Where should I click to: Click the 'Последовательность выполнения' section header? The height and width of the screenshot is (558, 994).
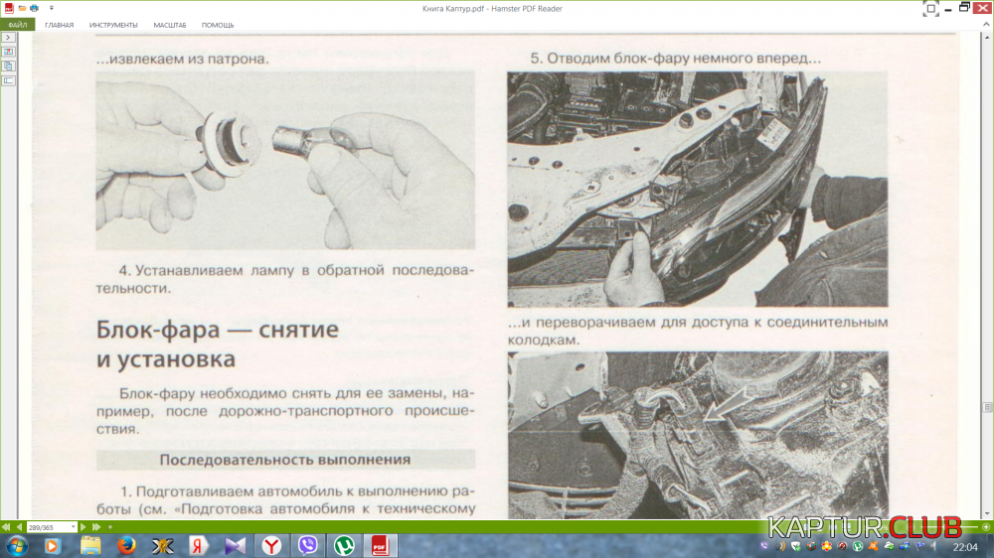[x=285, y=460]
